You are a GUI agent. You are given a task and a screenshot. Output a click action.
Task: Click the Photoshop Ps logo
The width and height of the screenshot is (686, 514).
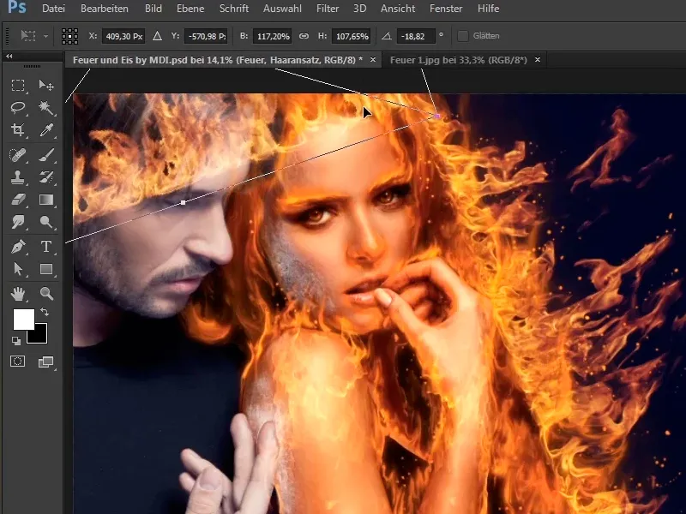[x=16, y=7]
